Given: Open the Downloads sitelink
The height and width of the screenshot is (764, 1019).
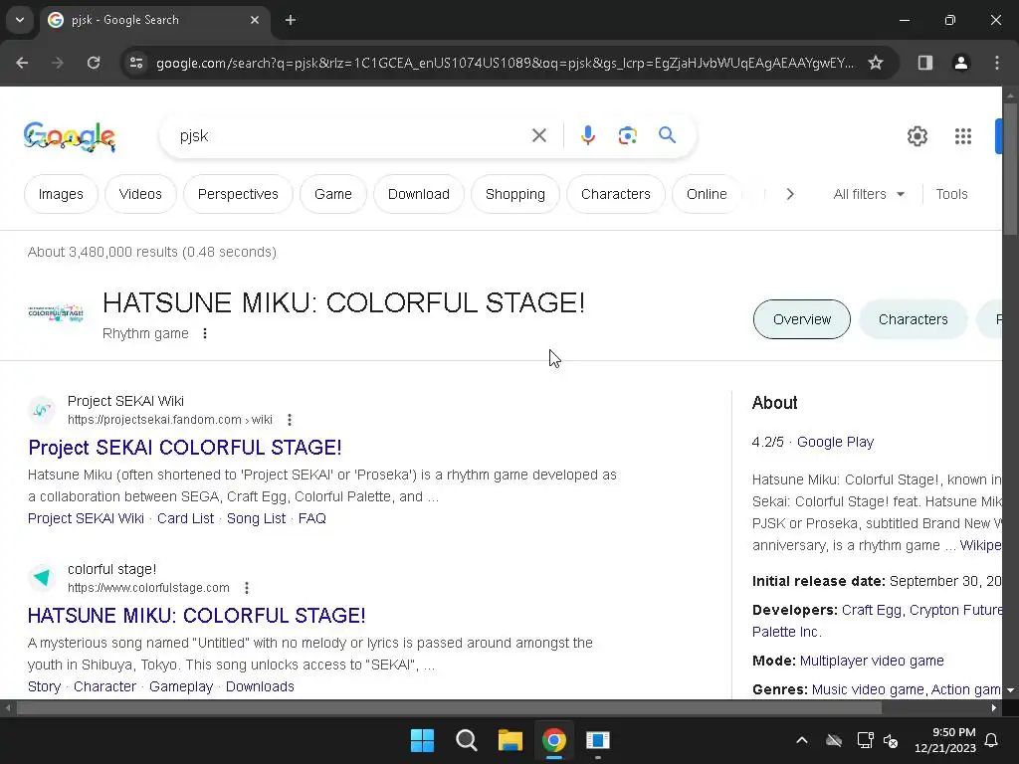Looking at the screenshot, I should point(260,686).
